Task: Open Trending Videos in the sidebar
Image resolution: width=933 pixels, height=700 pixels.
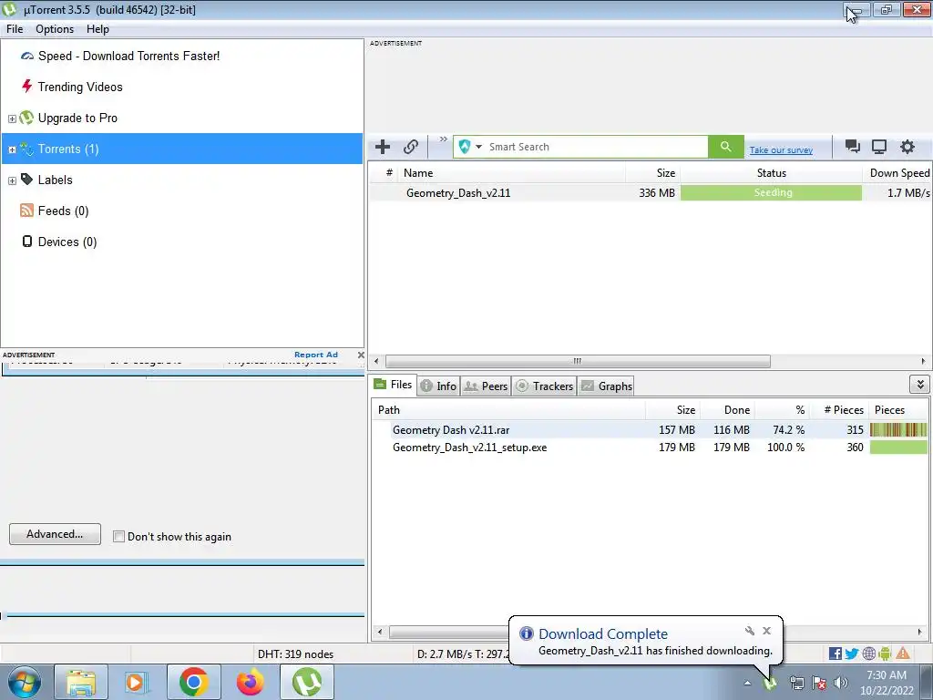Action: [x=80, y=87]
